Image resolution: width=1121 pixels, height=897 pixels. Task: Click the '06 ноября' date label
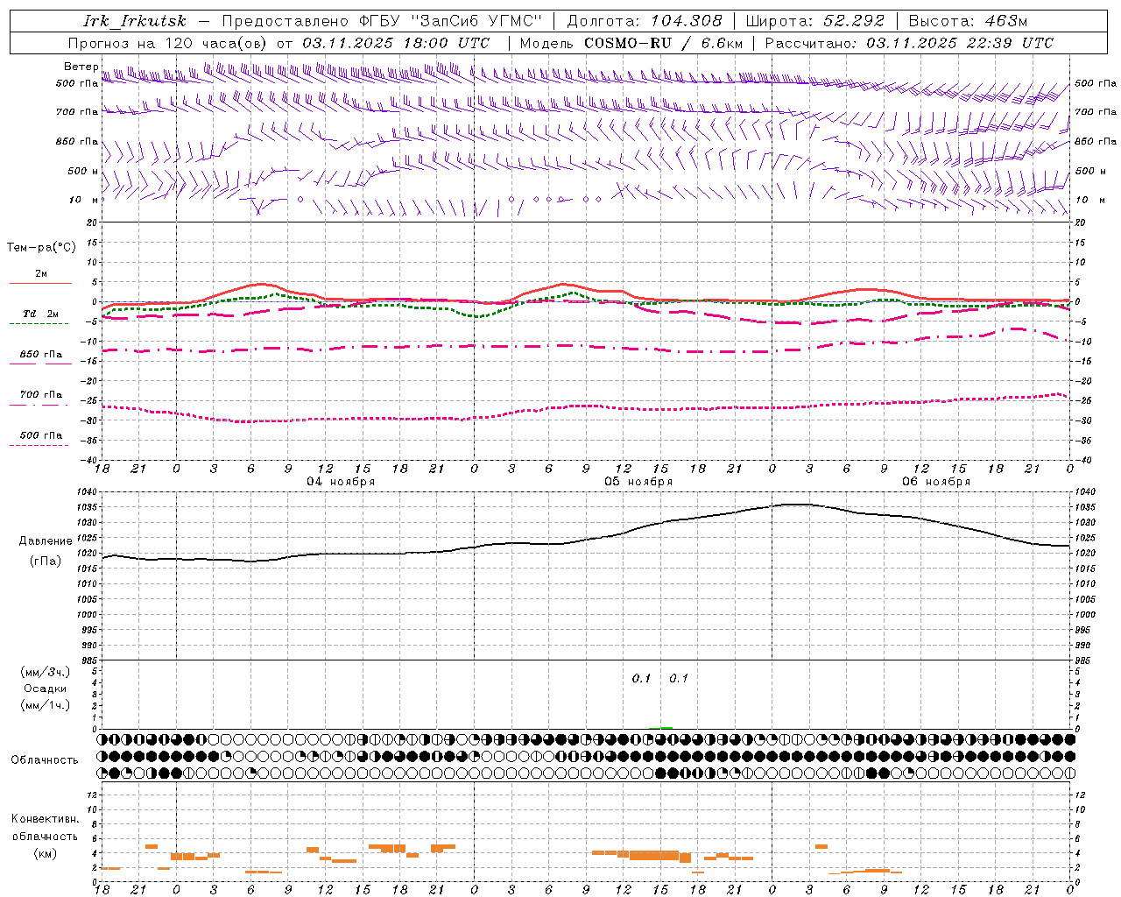tap(936, 482)
